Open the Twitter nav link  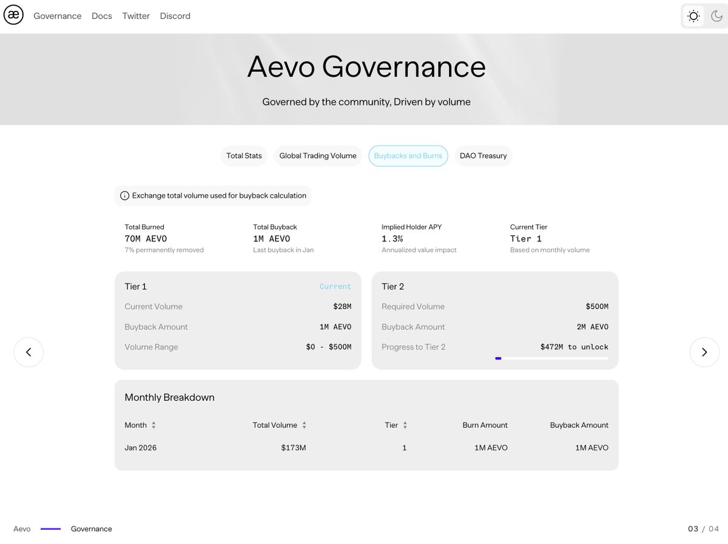[x=136, y=16]
